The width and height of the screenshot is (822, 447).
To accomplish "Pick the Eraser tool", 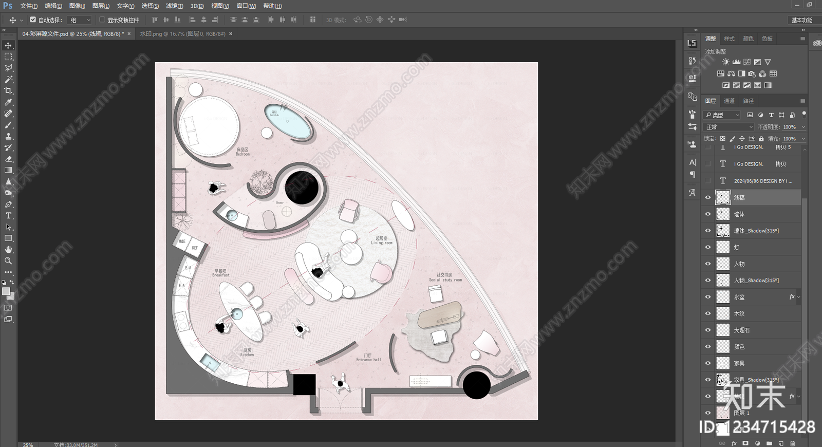I will 8,159.
